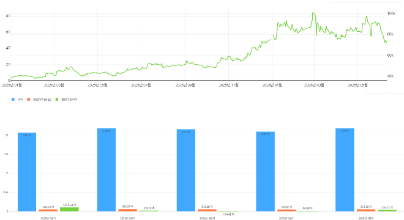Click the orange operating profit bar for 2026년 1분기
The height and width of the screenshot is (220, 404).
[x=366, y=210]
